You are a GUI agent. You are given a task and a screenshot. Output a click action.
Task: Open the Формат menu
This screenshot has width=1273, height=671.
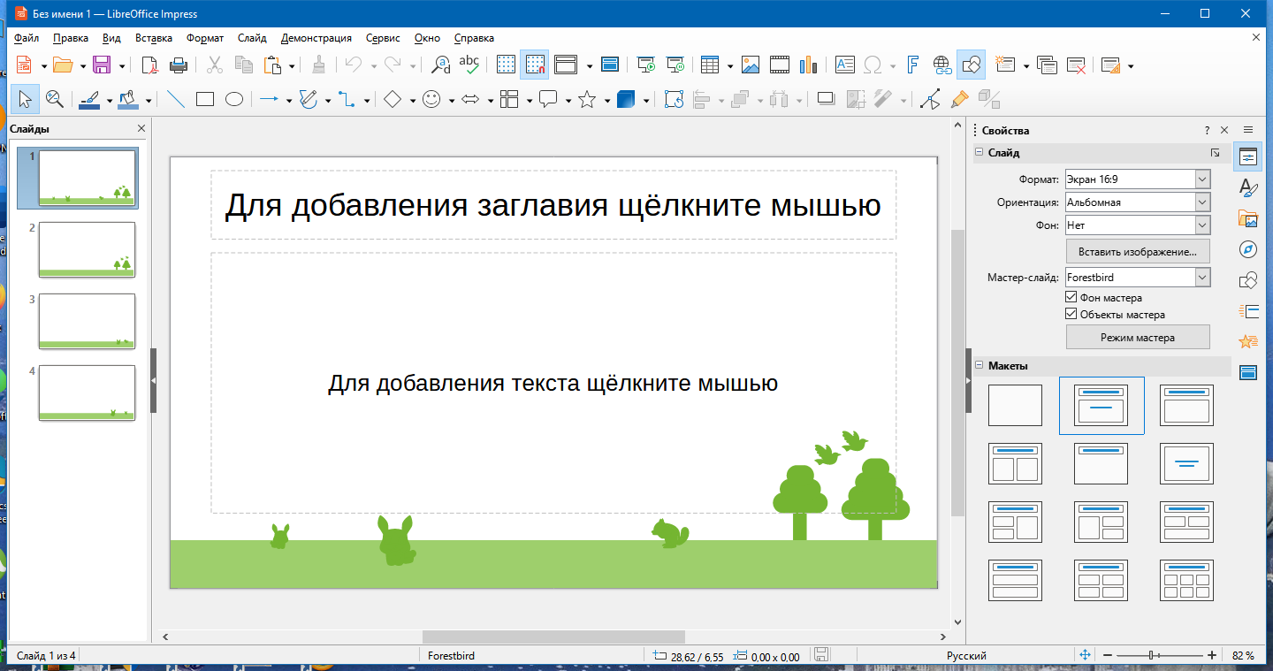[x=205, y=38]
